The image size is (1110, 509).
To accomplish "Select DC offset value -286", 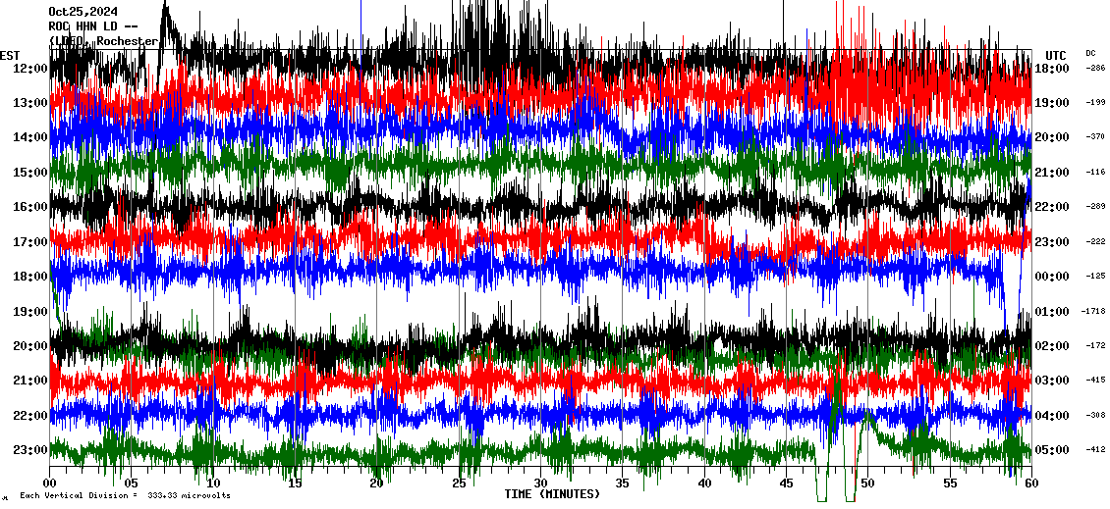I will click(x=1095, y=68).
